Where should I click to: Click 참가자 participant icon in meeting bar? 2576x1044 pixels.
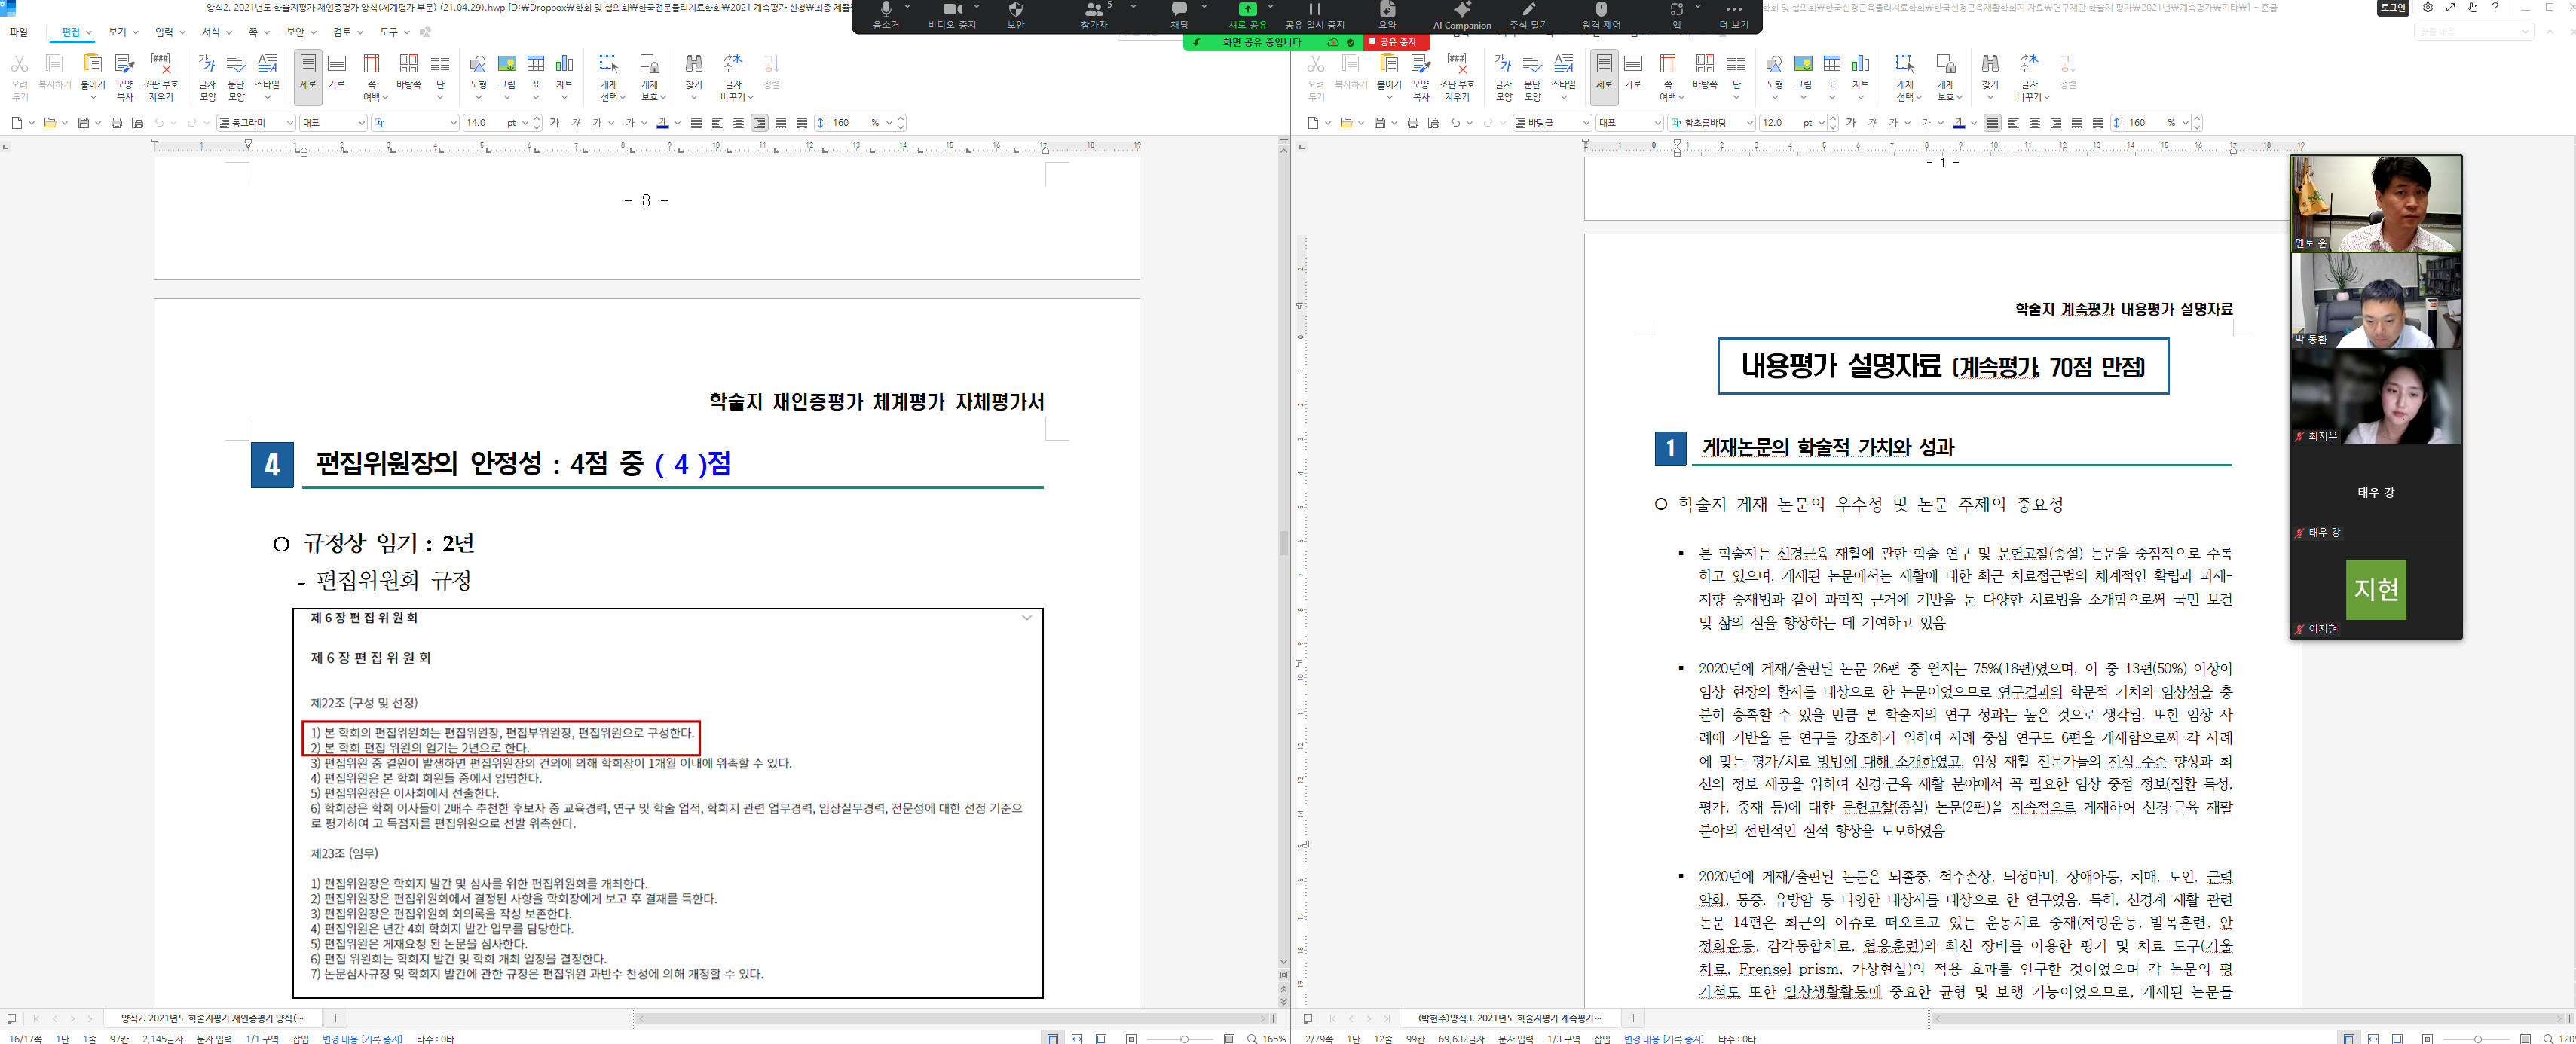tap(1091, 17)
